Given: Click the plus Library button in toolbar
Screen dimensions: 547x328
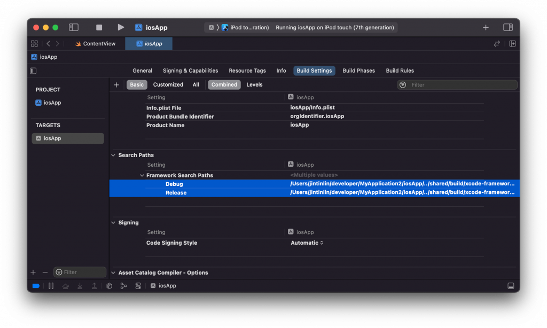Looking at the screenshot, I should coord(486,27).
